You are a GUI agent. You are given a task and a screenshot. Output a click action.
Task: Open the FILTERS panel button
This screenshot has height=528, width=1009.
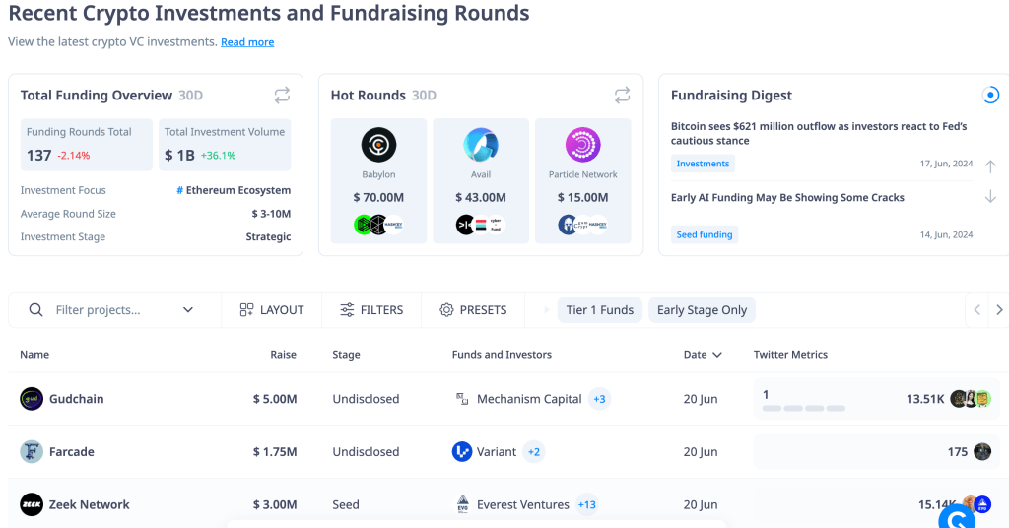371,310
